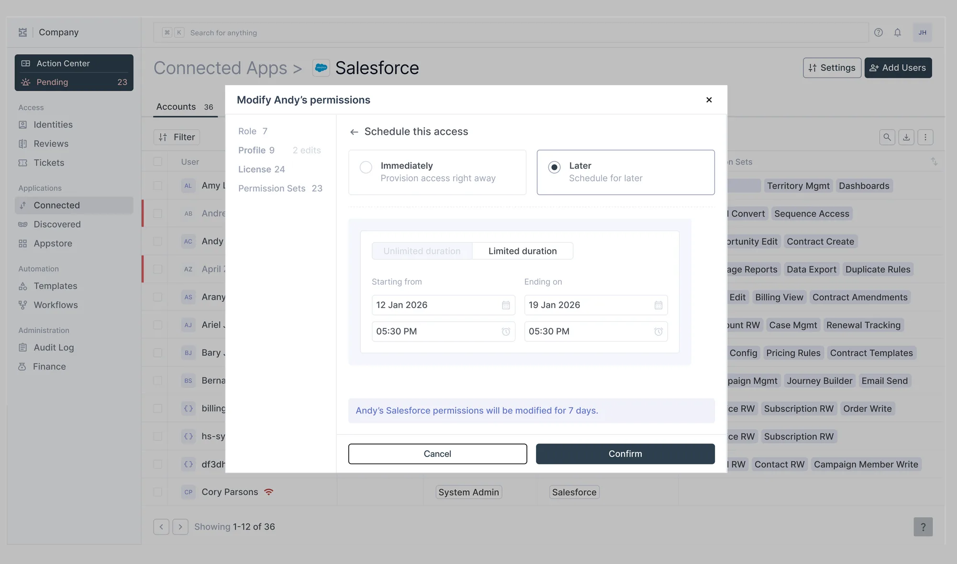Screen dimensions: 957x564
Task: Switch to the Accounts tab
Action: [x=185, y=107]
